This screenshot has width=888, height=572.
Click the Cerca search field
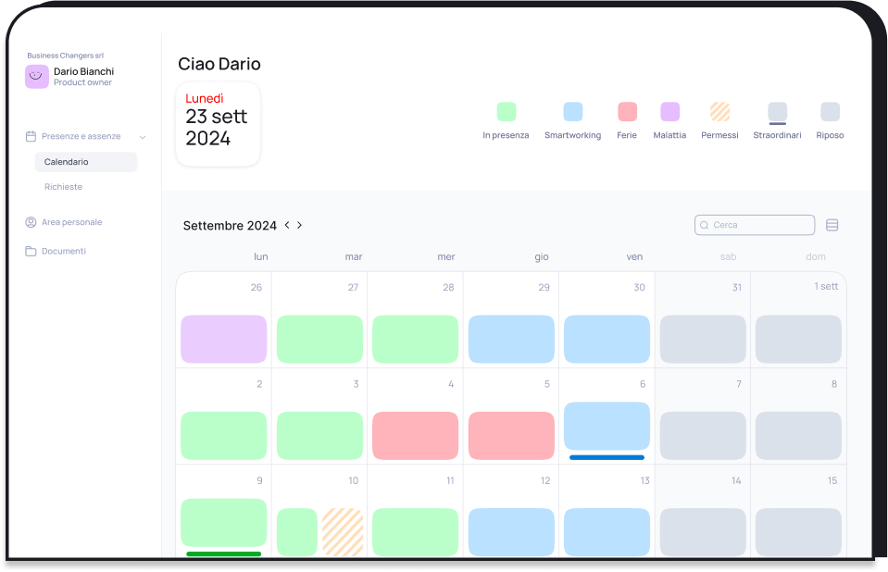[x=759, y=225]
